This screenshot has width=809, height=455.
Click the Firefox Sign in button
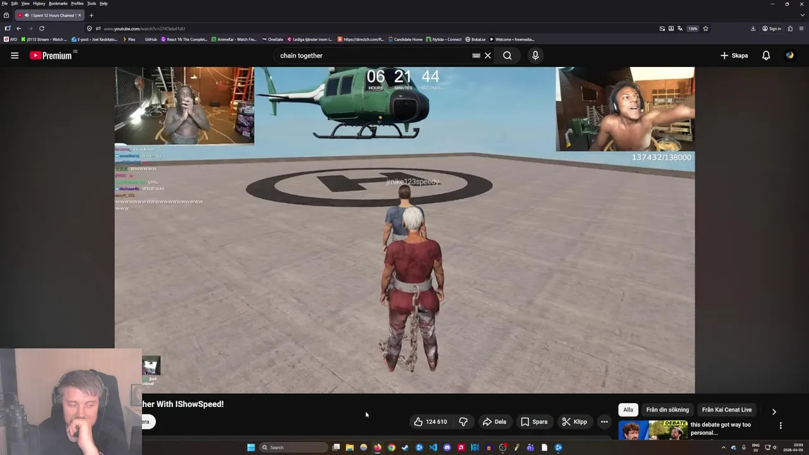[772, 28]
